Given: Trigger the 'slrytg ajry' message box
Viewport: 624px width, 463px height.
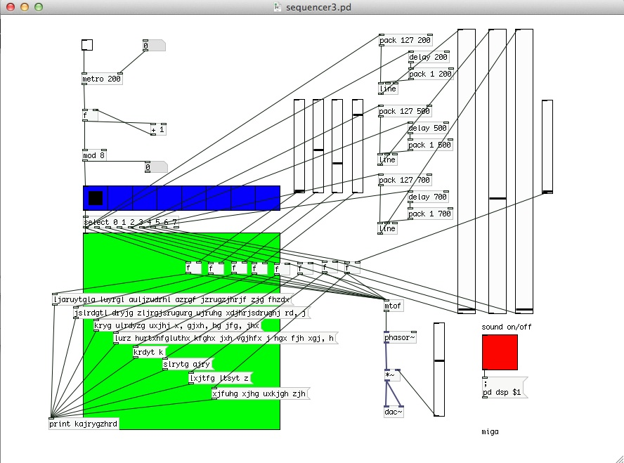Looking at the screenshot, I should pos(187,364).
